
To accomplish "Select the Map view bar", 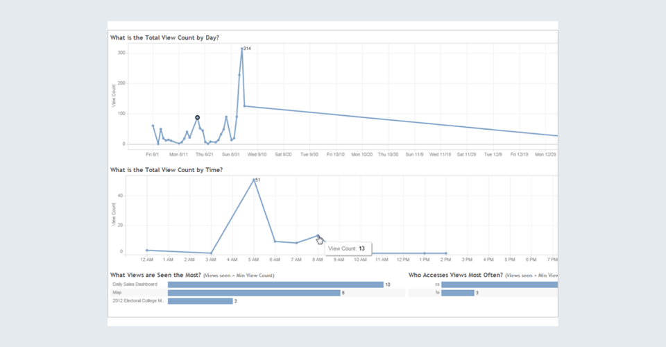I will (x=253, y=293).
